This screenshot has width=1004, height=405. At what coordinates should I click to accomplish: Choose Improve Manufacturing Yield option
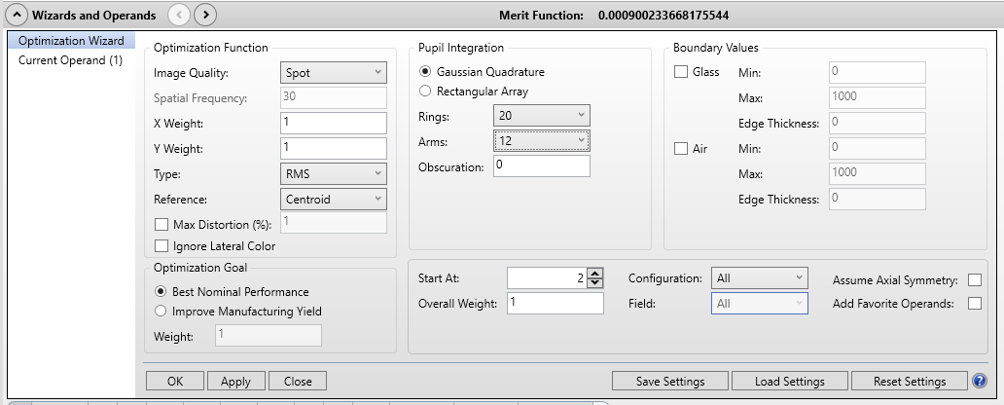(161, 312)
